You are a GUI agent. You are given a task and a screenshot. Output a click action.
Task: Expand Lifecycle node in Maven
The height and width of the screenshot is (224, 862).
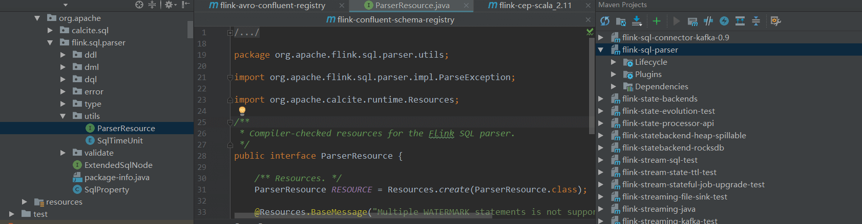coord(614,62)
